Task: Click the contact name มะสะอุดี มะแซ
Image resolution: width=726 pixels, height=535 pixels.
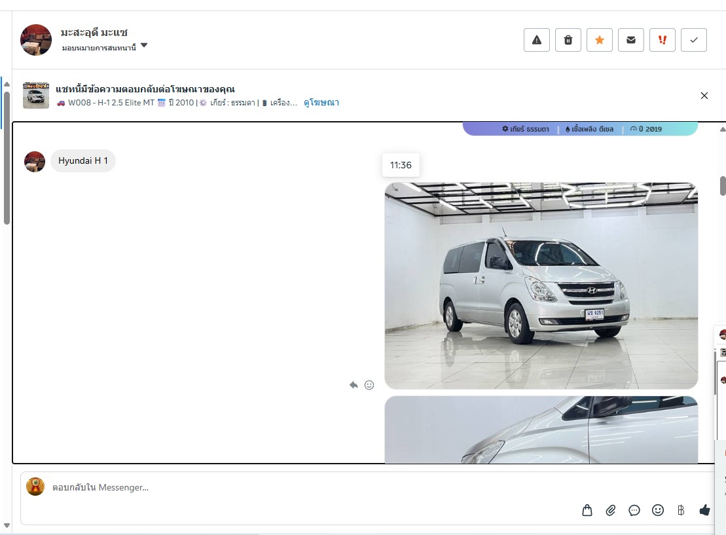Action: point(94,33)
